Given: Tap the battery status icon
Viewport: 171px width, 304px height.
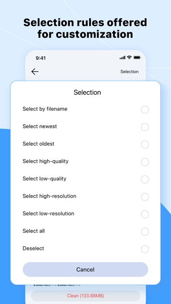Looking at the screenshot, I should click(137, 57).
